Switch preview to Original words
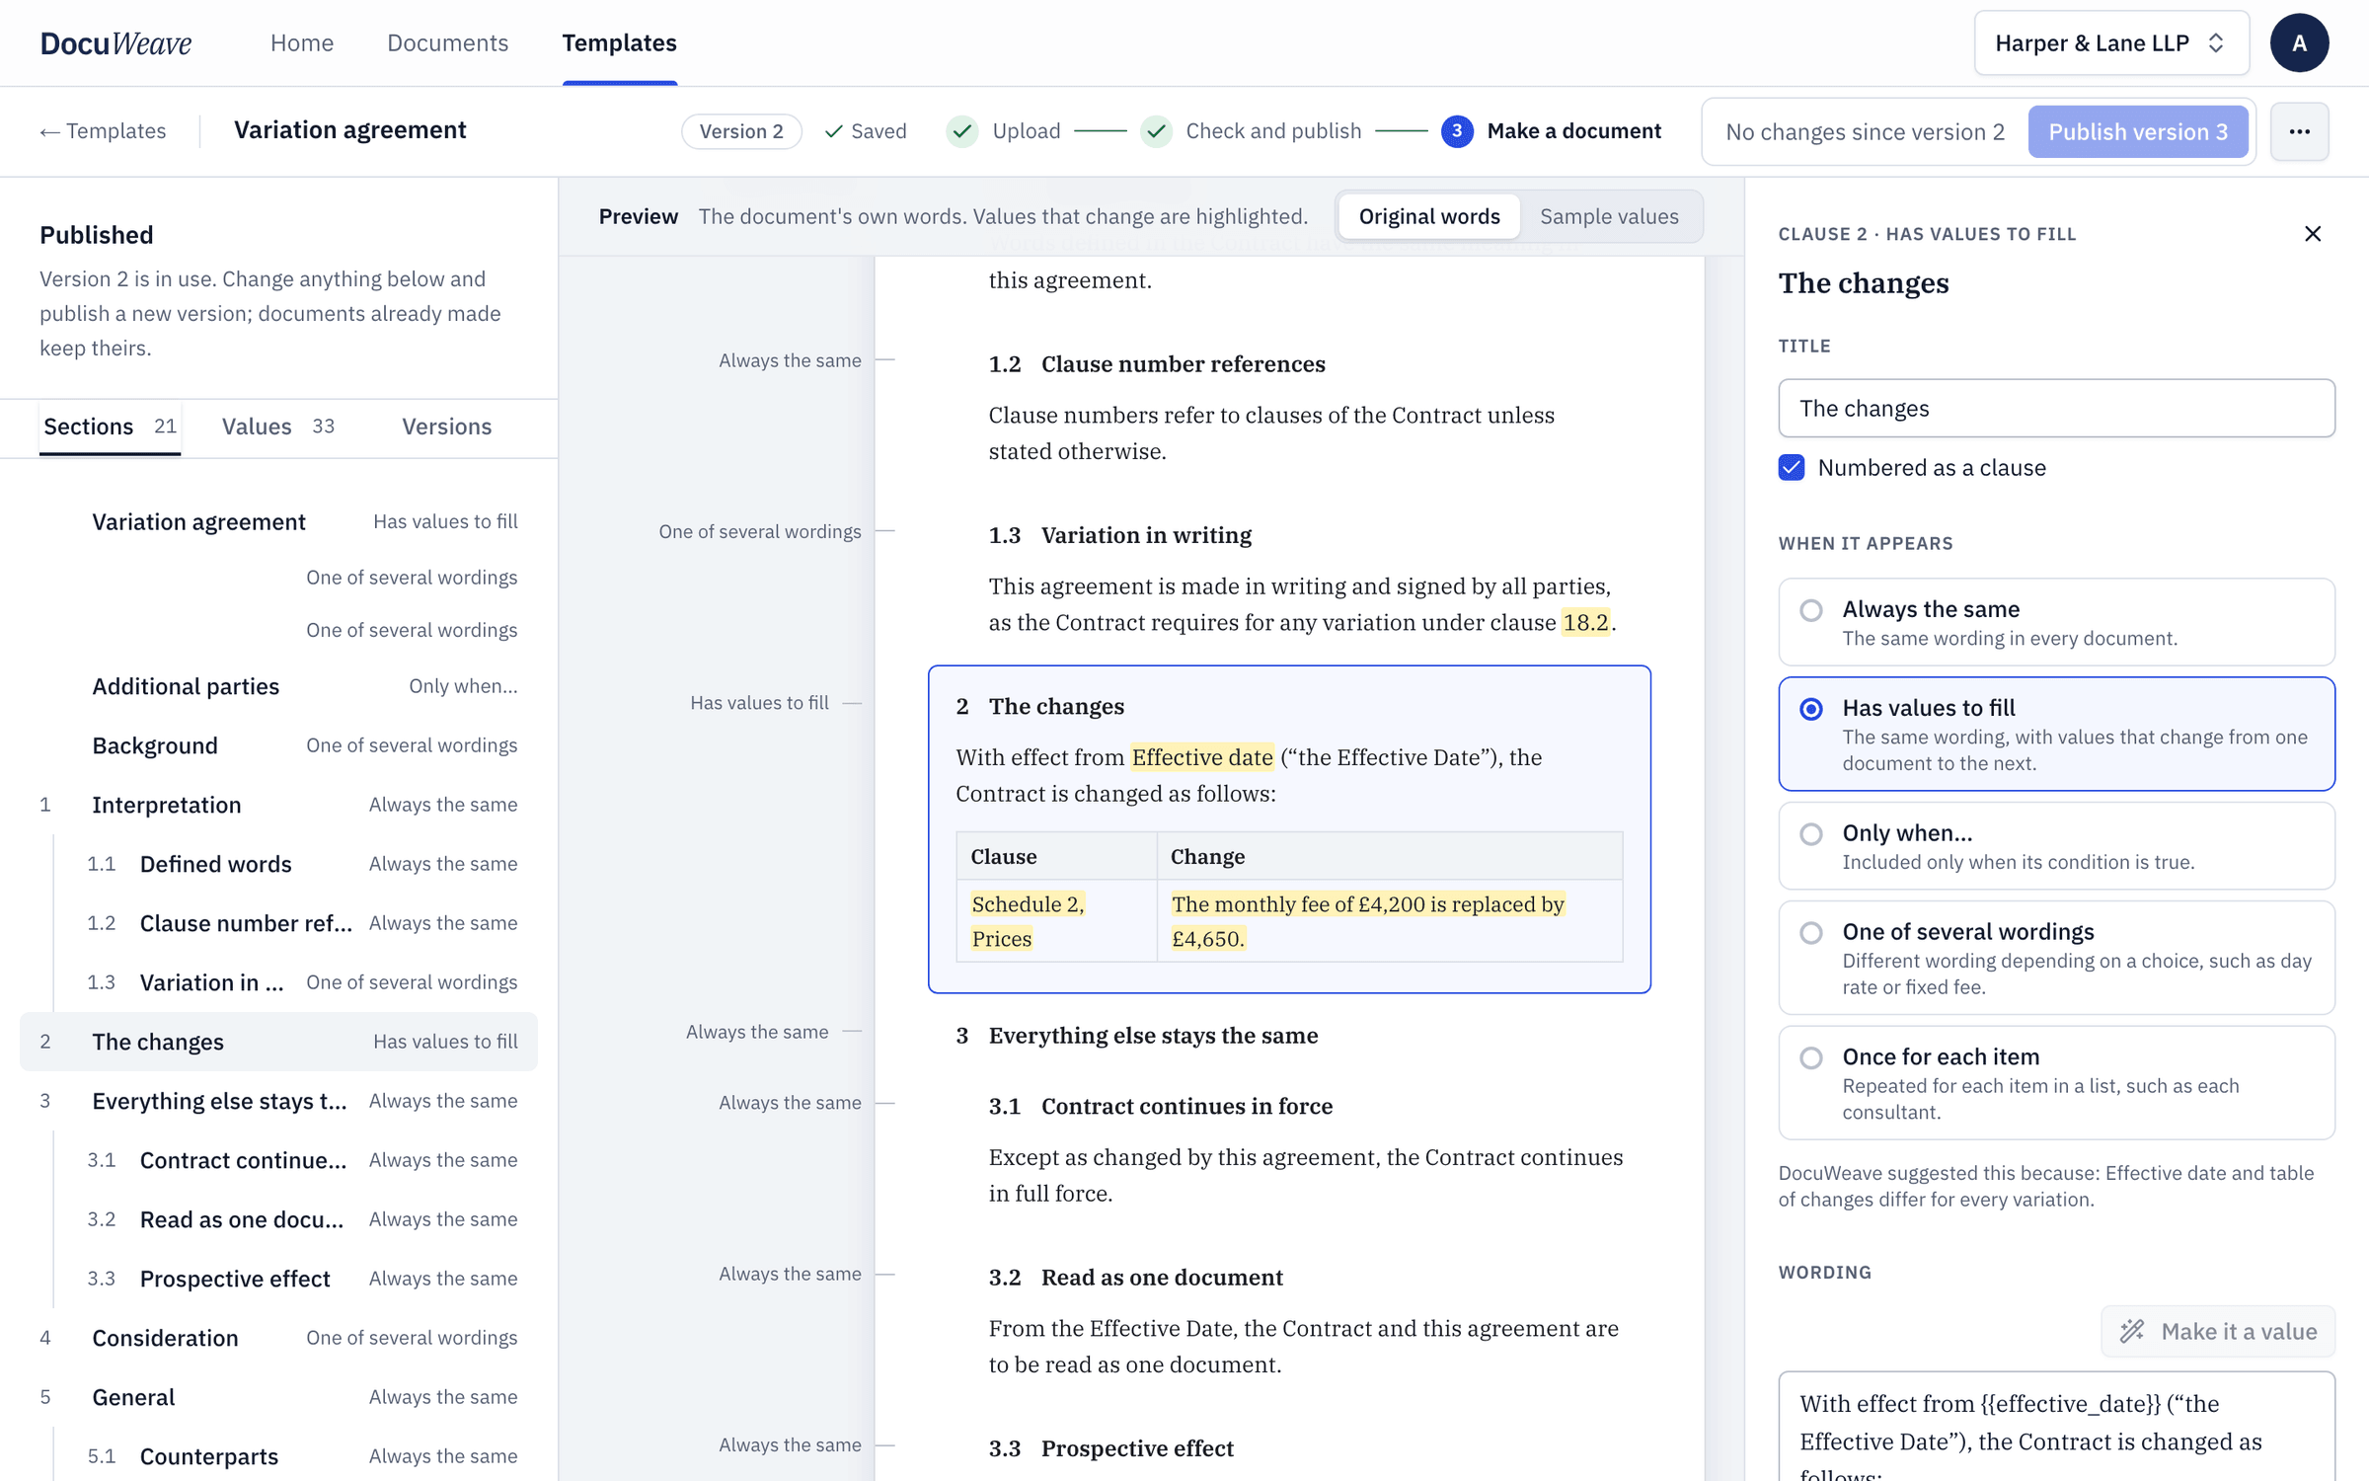 1428,216
